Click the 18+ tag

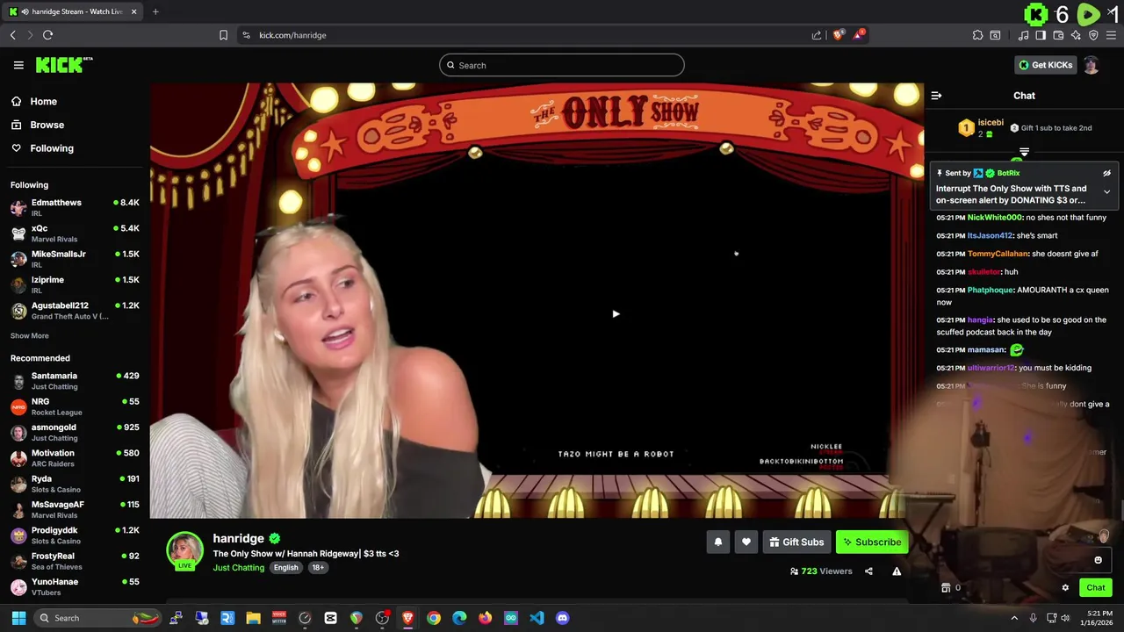318,568
